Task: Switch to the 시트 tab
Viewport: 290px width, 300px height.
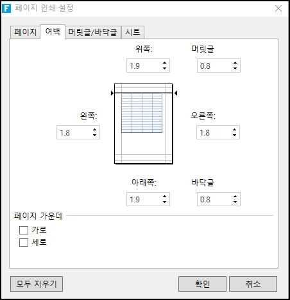Action: [133, 32]
